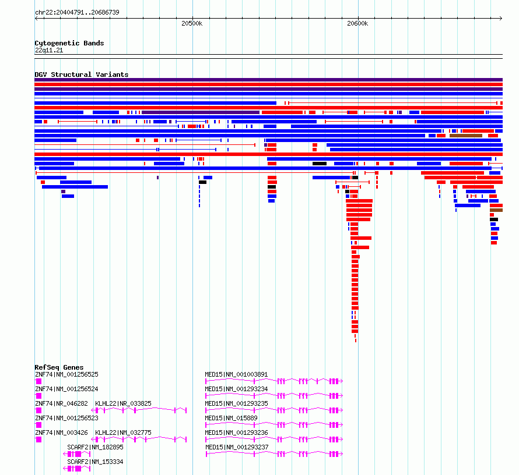519x475 pixels.
Task: Click the ZNF74|NR_046282 transcript label
Action: click(62, 403)
